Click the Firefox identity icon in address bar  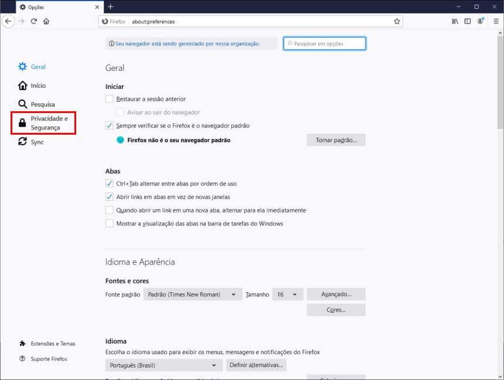click(105, 22)
